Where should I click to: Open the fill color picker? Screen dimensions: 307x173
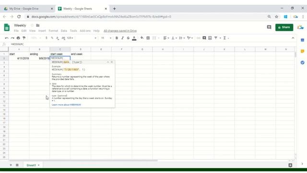[142, 38]
